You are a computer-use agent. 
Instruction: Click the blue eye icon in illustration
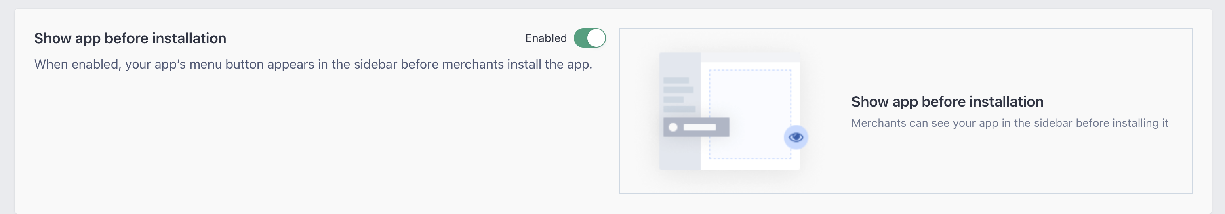pos(796,137)
